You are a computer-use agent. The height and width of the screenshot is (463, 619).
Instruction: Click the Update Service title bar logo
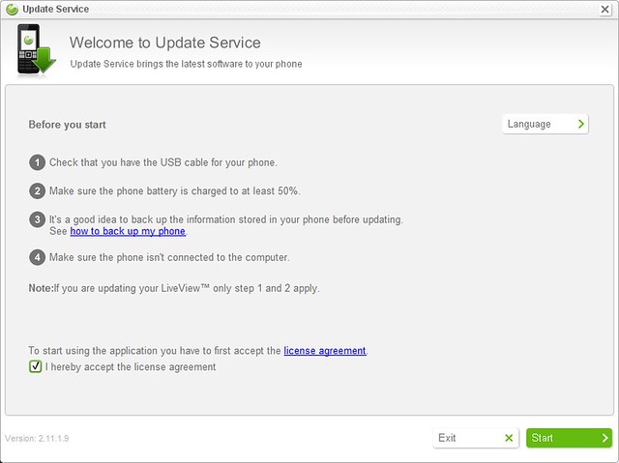pos(12,9)
